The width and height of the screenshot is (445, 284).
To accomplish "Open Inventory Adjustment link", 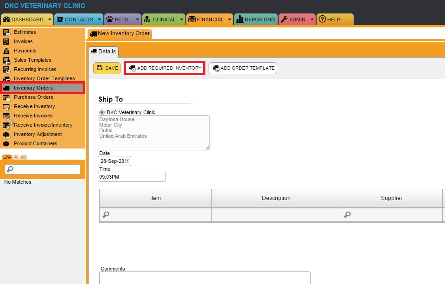I will pos(38,134).
